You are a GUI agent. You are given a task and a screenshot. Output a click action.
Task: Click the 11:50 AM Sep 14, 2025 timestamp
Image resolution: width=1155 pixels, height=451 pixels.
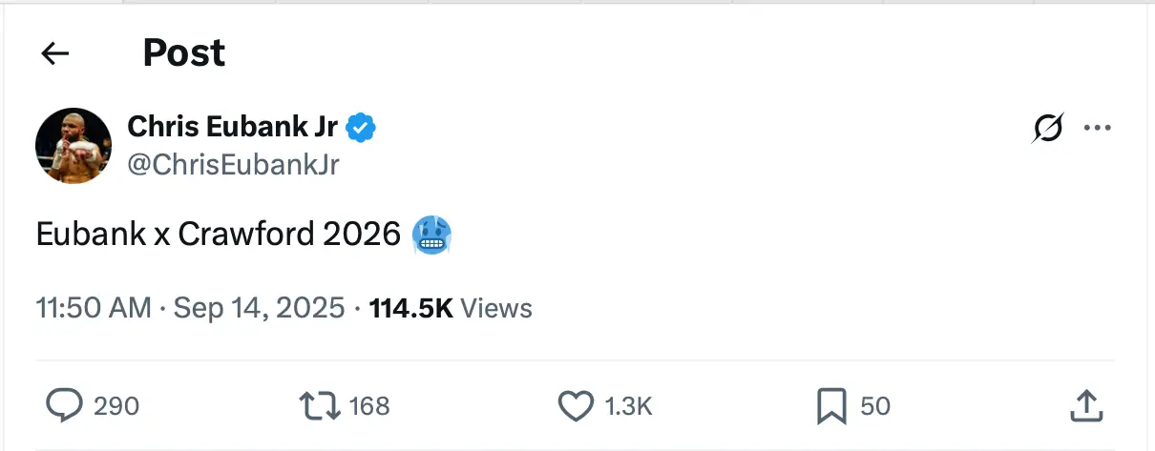[x=190, y=308]
